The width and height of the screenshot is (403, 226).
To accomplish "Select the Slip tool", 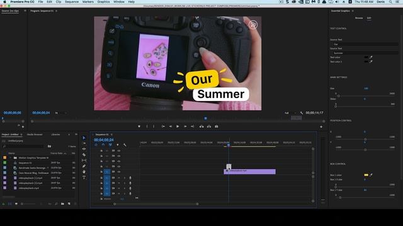I will click(x=84, y=161).
